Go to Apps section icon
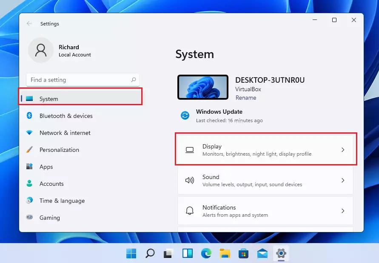 29,167
